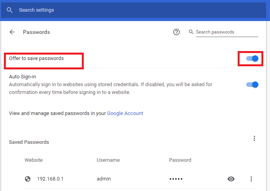Open the password help question mark icon

(176, 32)
